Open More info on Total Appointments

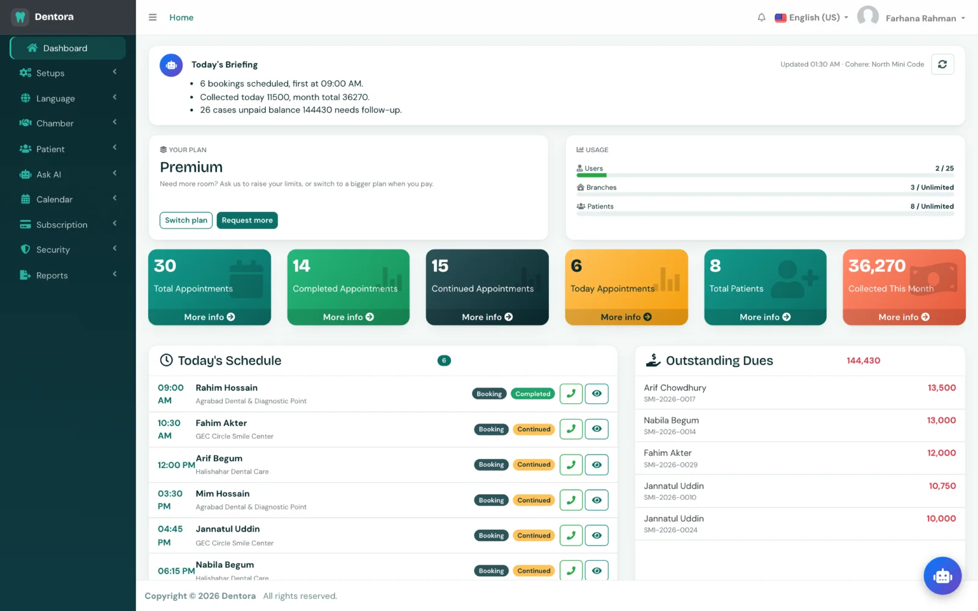click(x=210, y=317)
